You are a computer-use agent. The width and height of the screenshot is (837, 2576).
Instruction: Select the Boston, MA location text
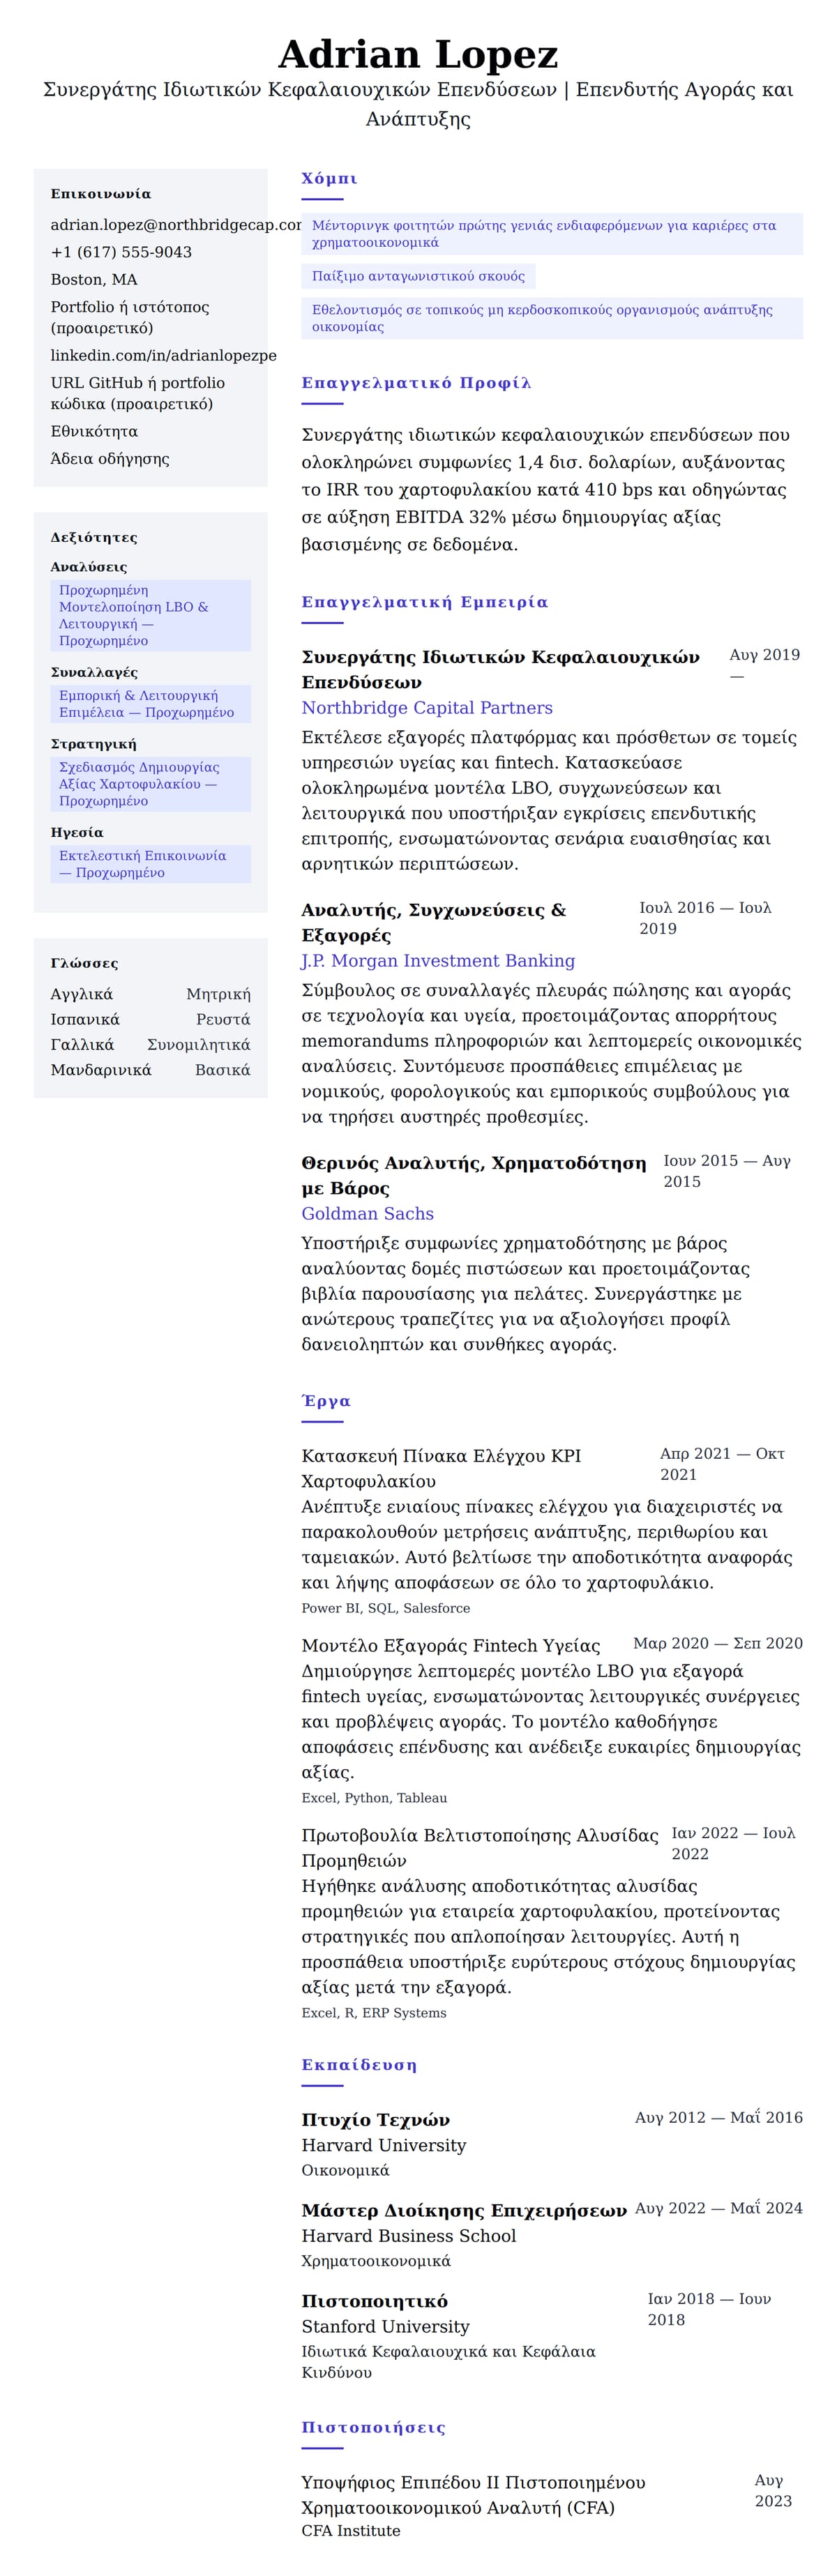[x=94, y=279]
